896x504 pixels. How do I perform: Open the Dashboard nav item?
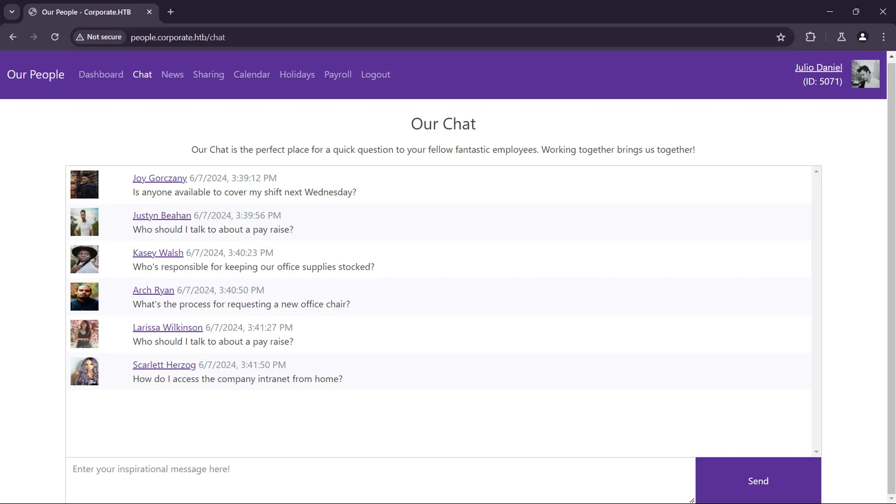[x=101, y=74]
